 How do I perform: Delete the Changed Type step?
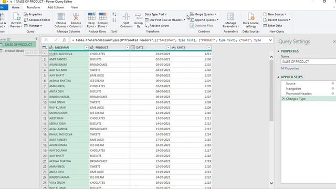pyautogui.click(x=283, y=99)
